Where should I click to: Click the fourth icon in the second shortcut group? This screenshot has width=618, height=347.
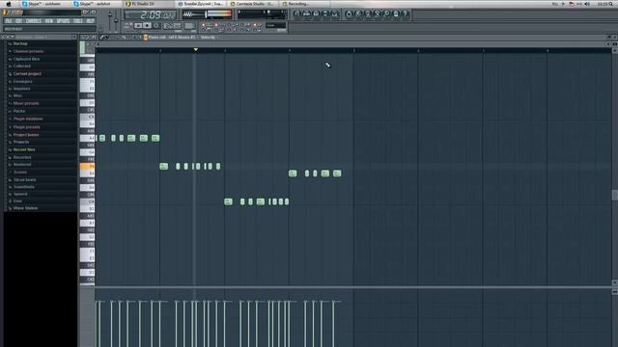[x=378, y=13]
